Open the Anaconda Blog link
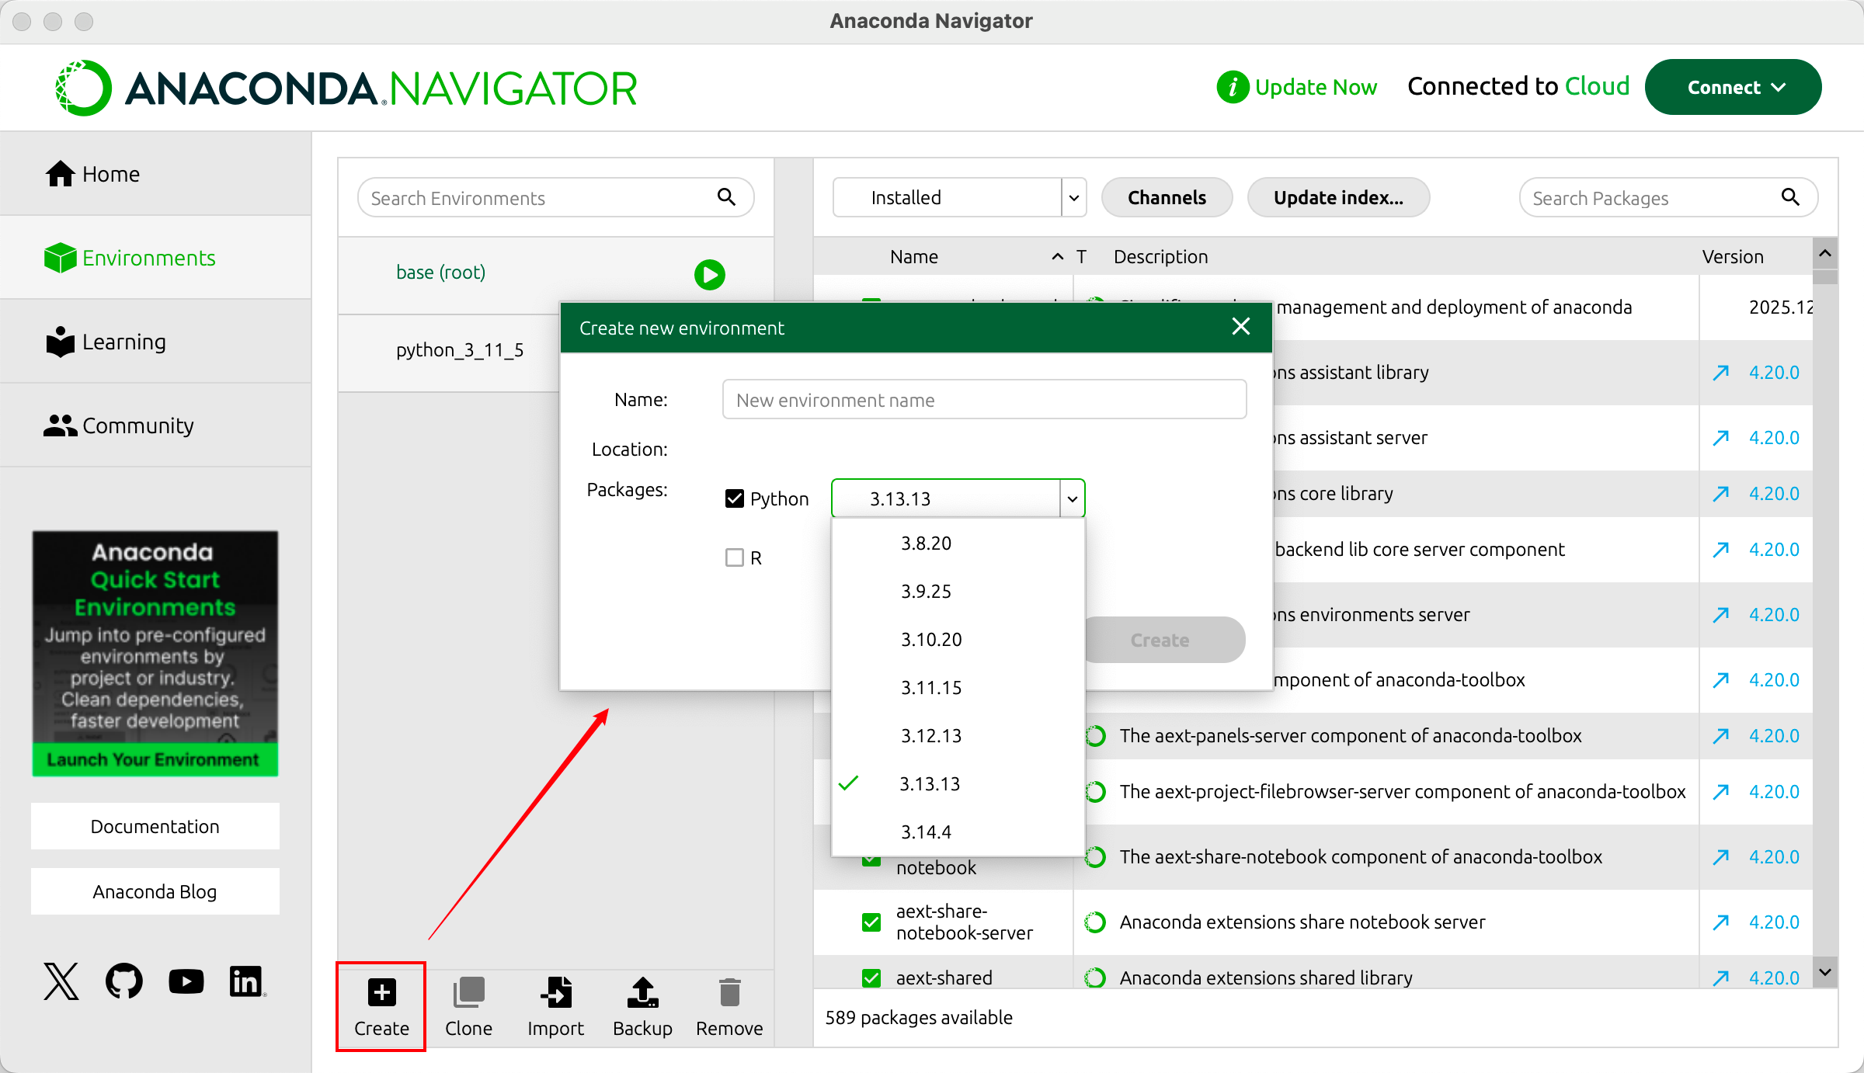The width and height of the screenshot is (1864, 1073). tap(155, 891)
